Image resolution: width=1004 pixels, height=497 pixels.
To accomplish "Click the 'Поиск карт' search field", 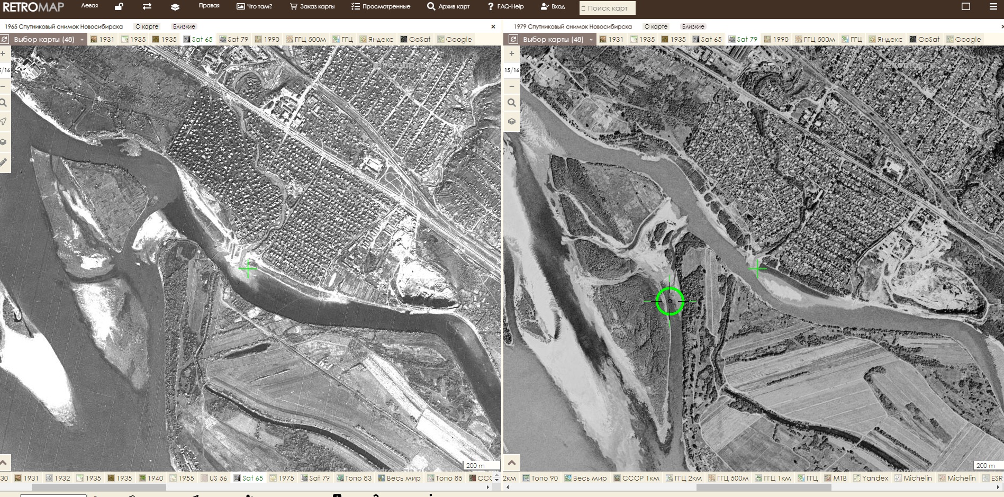I will click(x=607, y=8).
